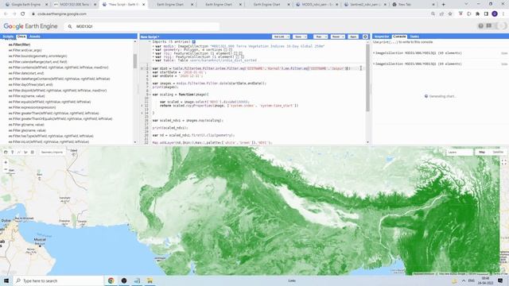Open Chrome from the taskbar
The height and width of the screenshot is (286, 509).
click(x=111, y=280)
